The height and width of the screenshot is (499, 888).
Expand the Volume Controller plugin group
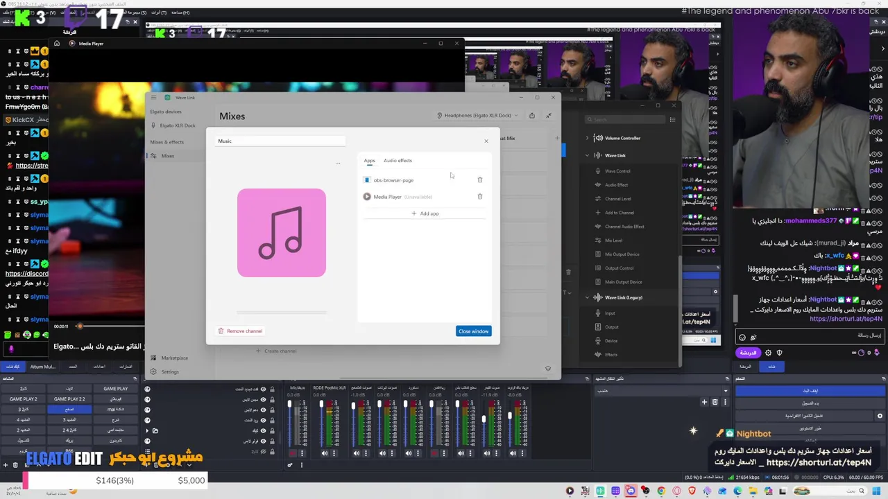(x=587, y=139)
